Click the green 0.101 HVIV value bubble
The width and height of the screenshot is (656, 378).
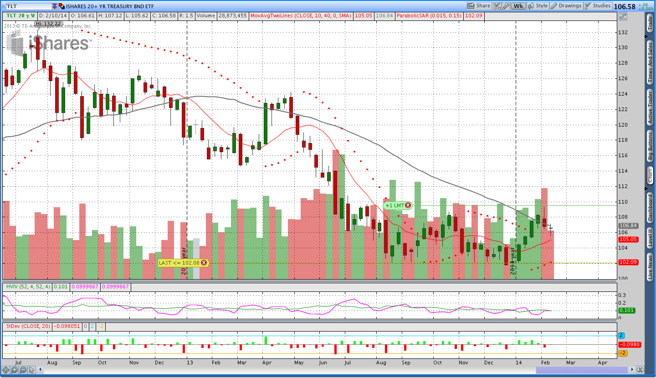[x=627, y=311]
